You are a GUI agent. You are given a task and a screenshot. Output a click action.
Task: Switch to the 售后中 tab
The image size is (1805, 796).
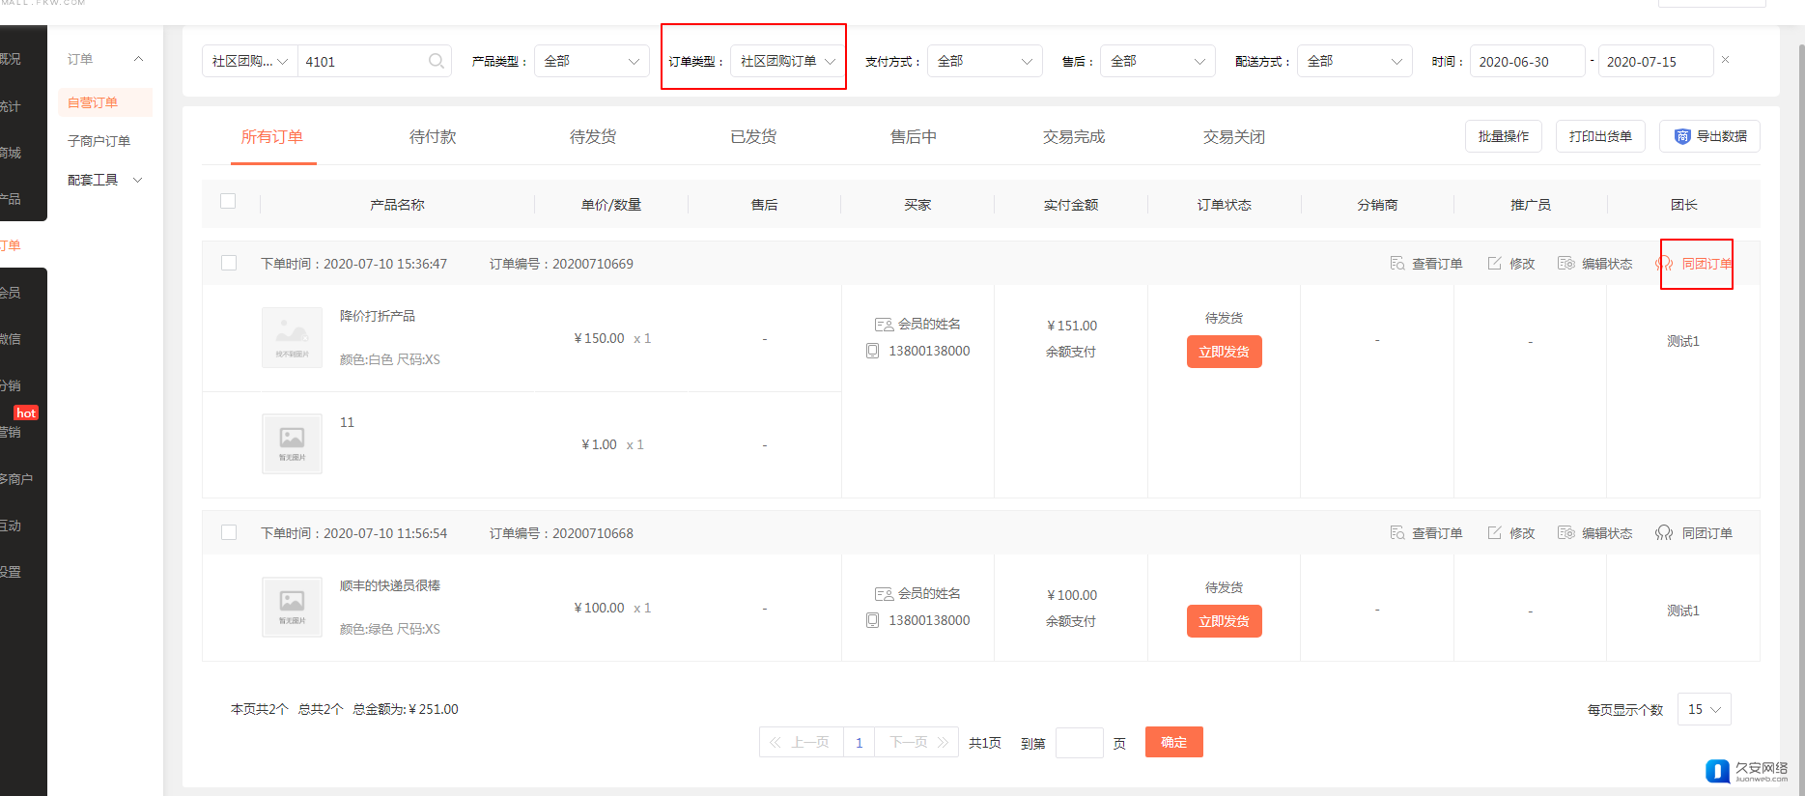(914, 137)
